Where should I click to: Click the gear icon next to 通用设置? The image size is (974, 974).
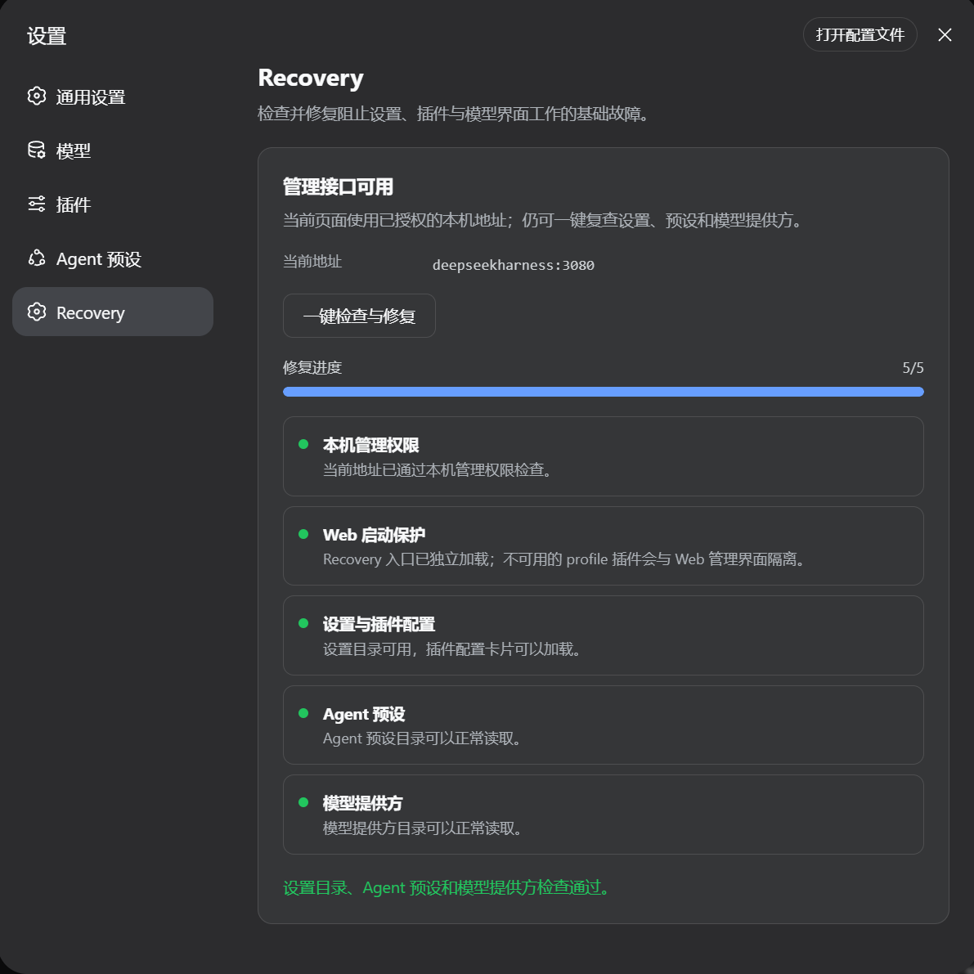pyautogui.click(x=37, y=97)
